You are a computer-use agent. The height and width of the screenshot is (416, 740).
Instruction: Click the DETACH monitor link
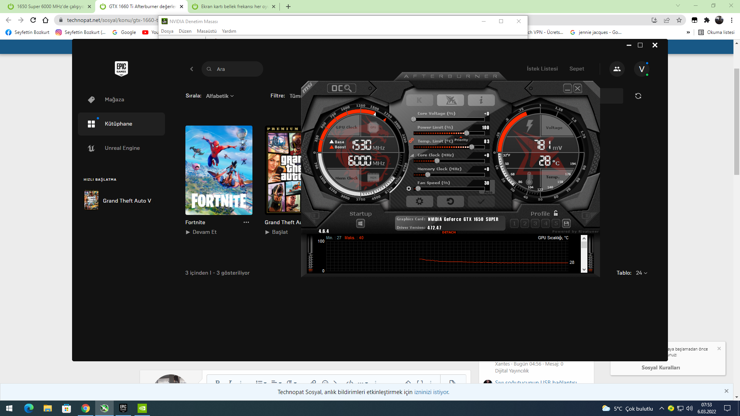point(449,232)
